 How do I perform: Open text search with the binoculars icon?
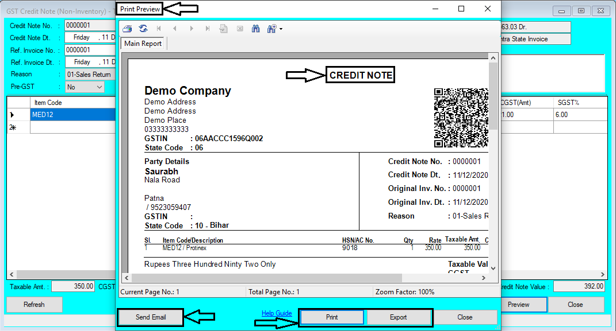(255, 28)
